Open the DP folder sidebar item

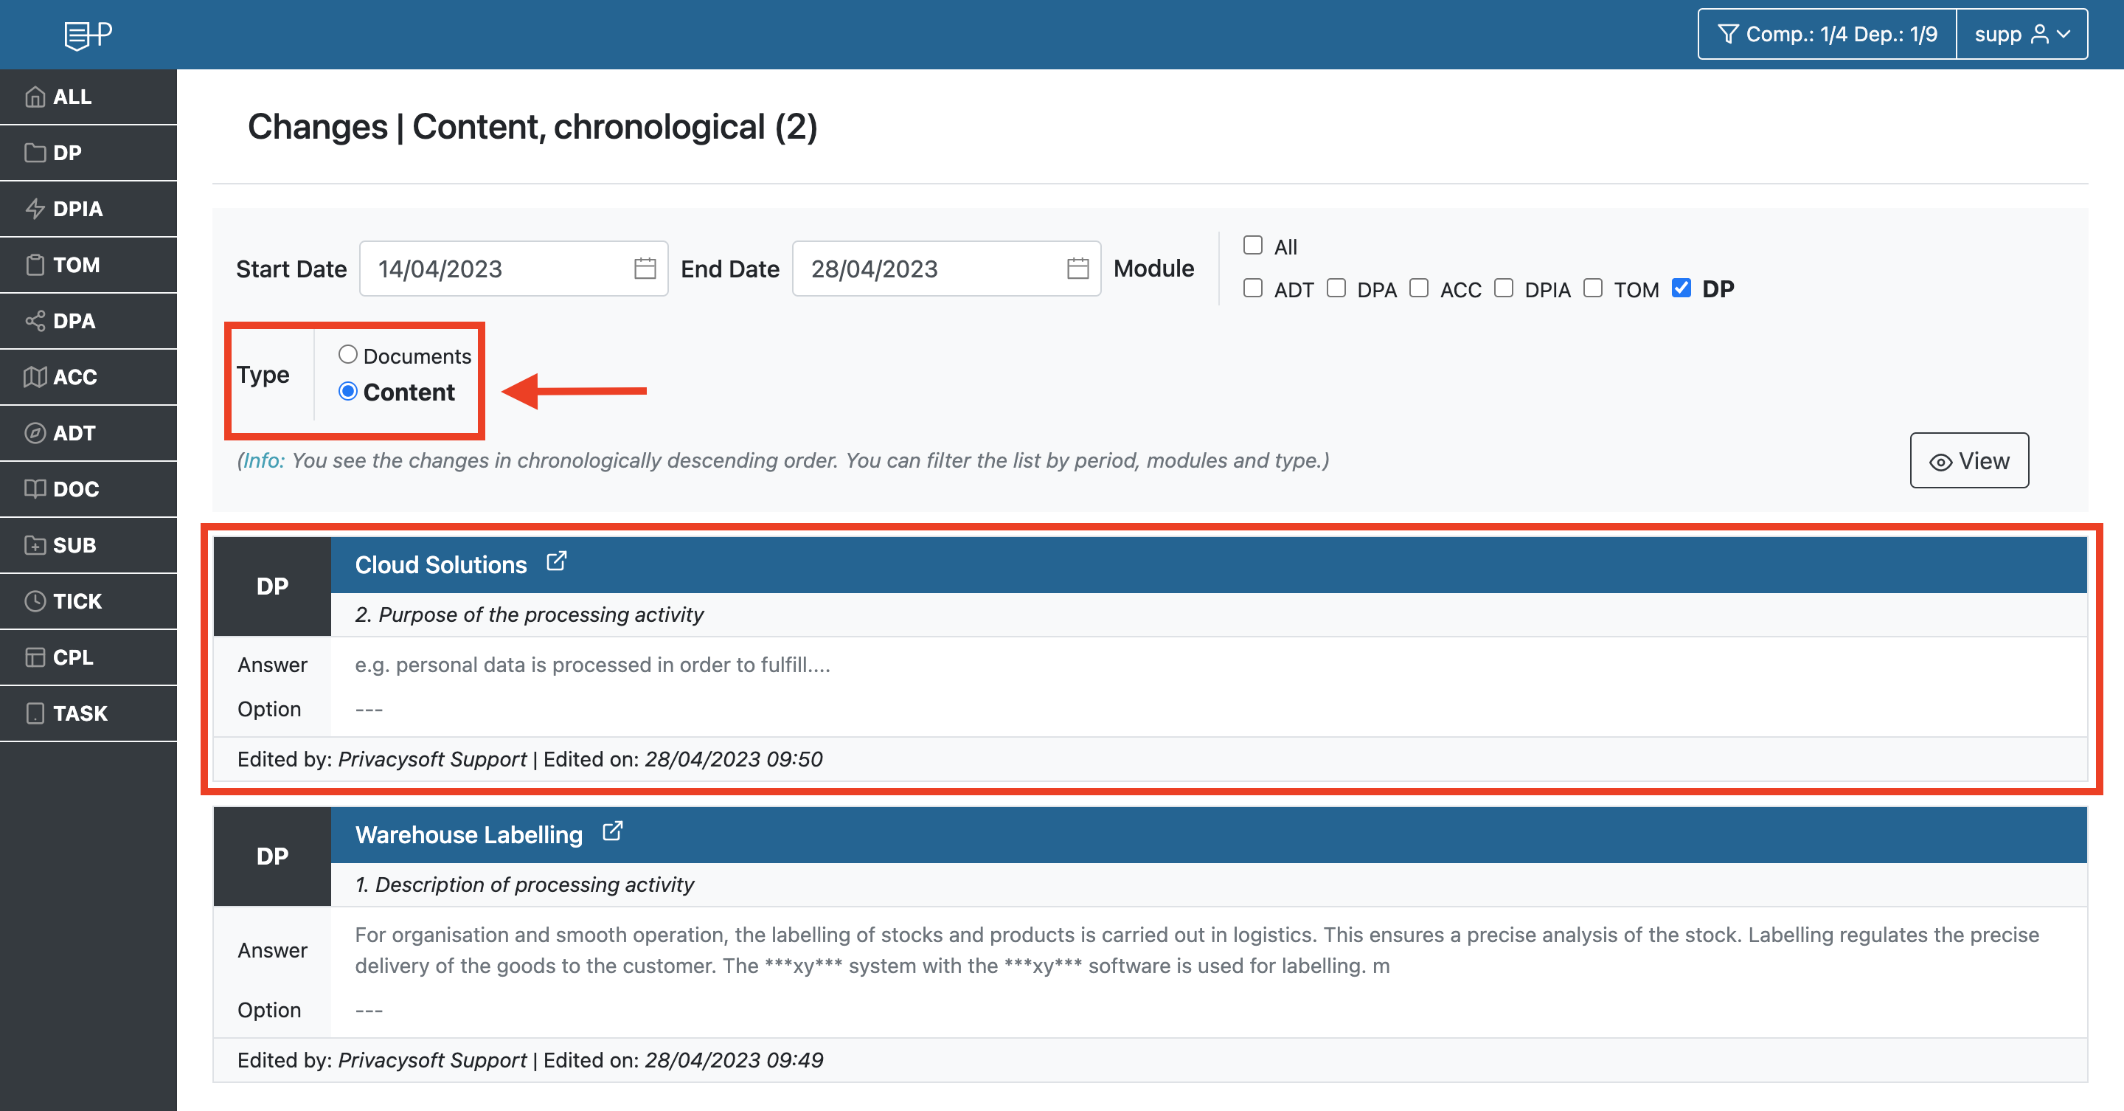[x=88, y=153]
